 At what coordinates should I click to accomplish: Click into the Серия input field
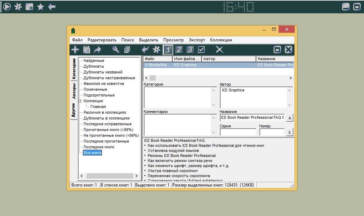(238, 132)
